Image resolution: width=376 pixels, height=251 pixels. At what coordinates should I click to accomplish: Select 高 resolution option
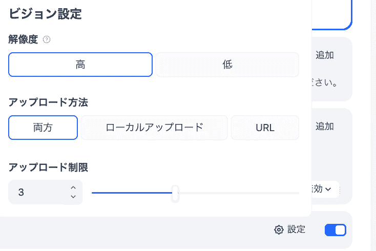pyautogui.click(x=80, y=65)
